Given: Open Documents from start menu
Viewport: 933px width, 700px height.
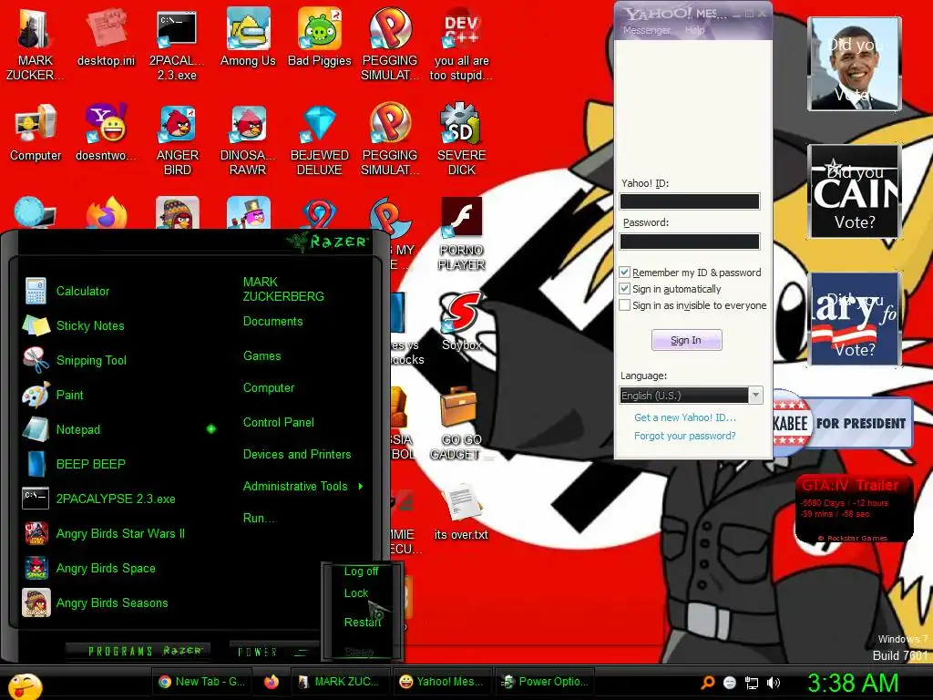Looking at the screenshot, I should [273, 322].
